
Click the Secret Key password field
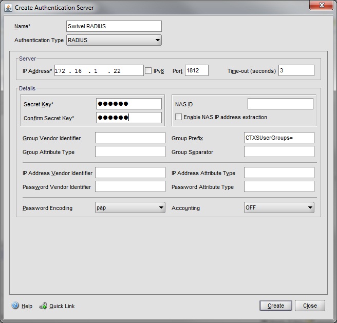pos(129,104)
